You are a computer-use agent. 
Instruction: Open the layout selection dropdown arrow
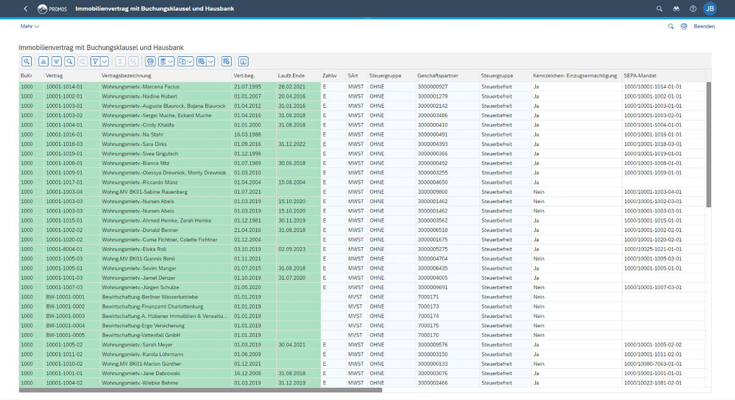211,61
